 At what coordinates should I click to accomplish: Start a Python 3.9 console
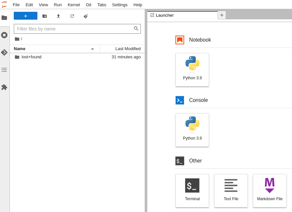[192, 130]
